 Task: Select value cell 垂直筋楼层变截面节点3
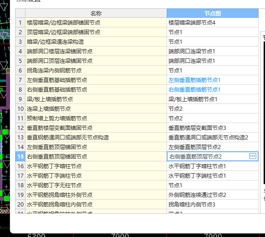click(213, 128)
